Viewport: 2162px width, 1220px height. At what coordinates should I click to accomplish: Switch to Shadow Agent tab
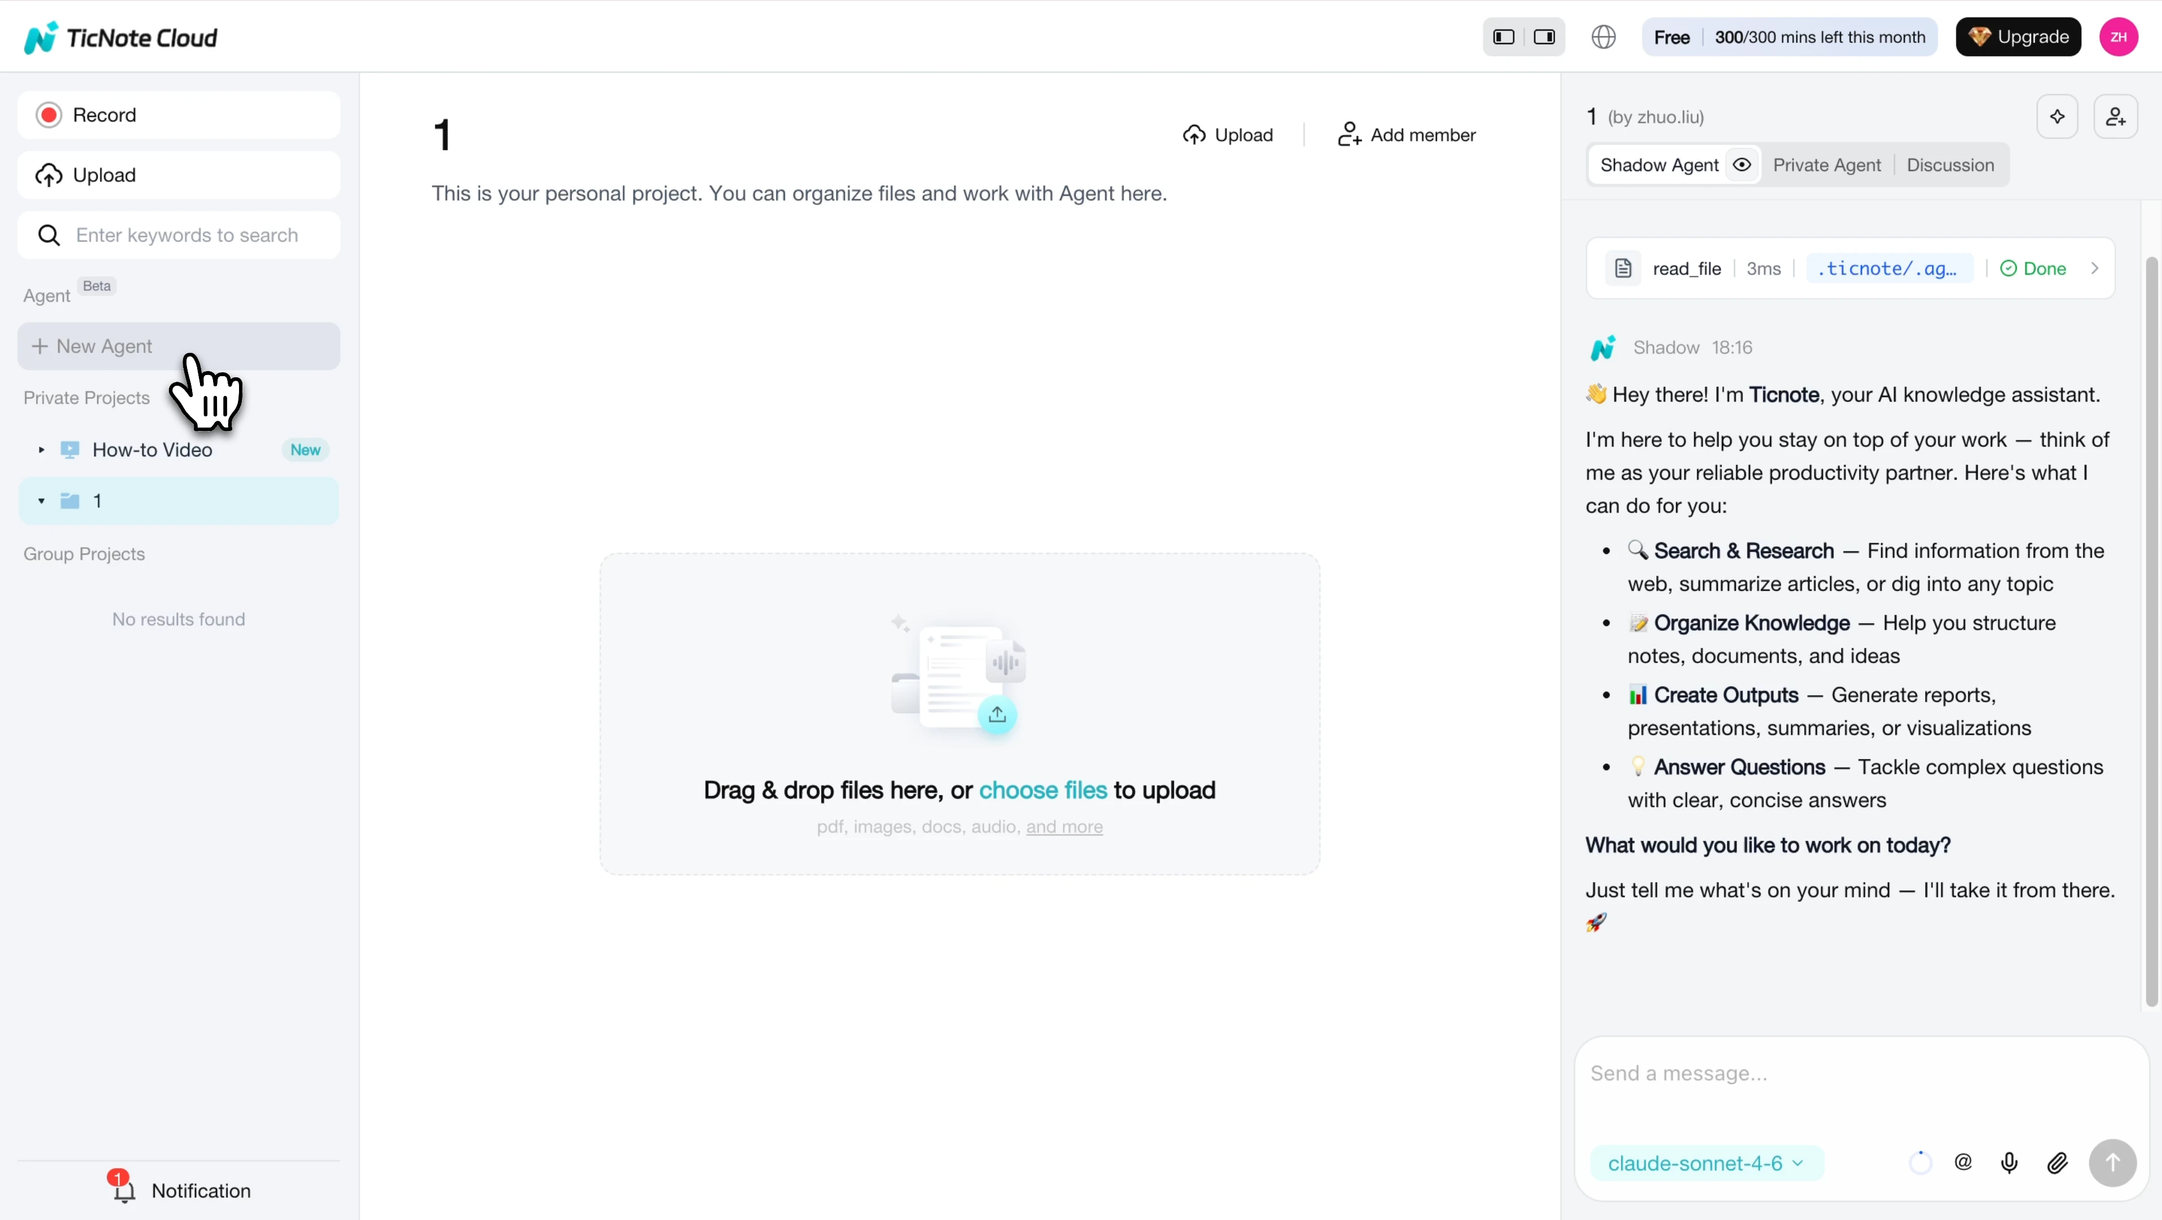1659,165
